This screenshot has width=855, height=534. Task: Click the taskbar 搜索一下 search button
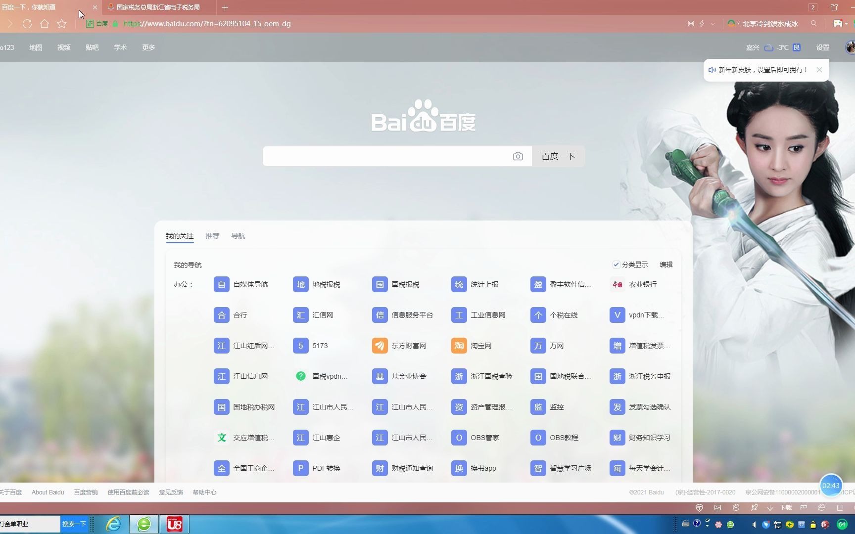click(74, 524)
